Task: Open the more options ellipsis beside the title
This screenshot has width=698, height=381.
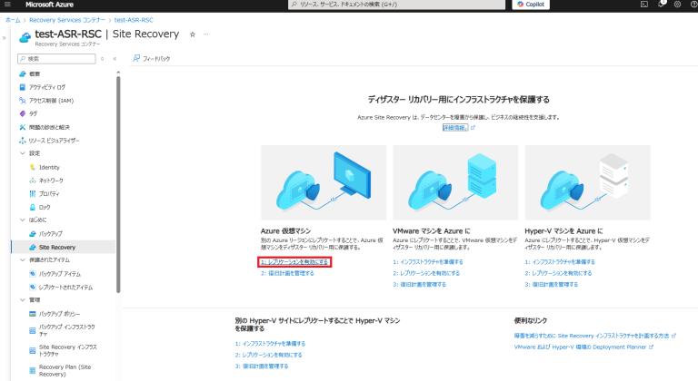Action: tap(205, 34)
